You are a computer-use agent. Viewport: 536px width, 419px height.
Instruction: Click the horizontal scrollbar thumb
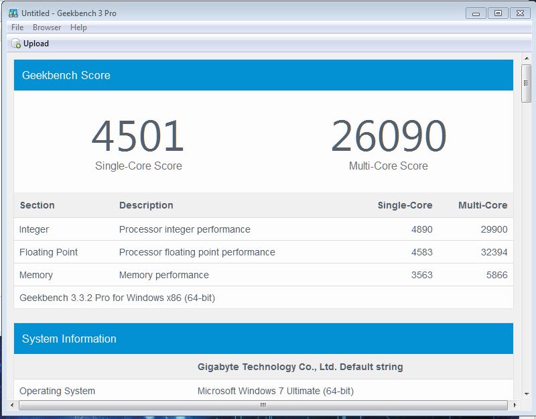(263, 406)
